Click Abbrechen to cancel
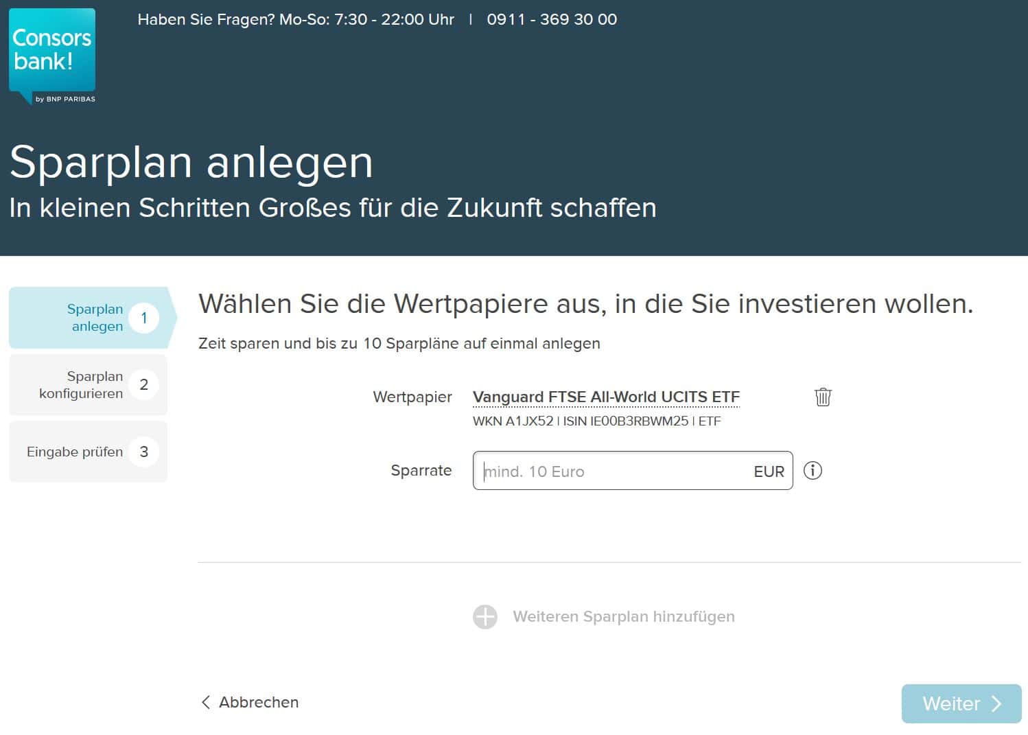 [x=250, y=702]
